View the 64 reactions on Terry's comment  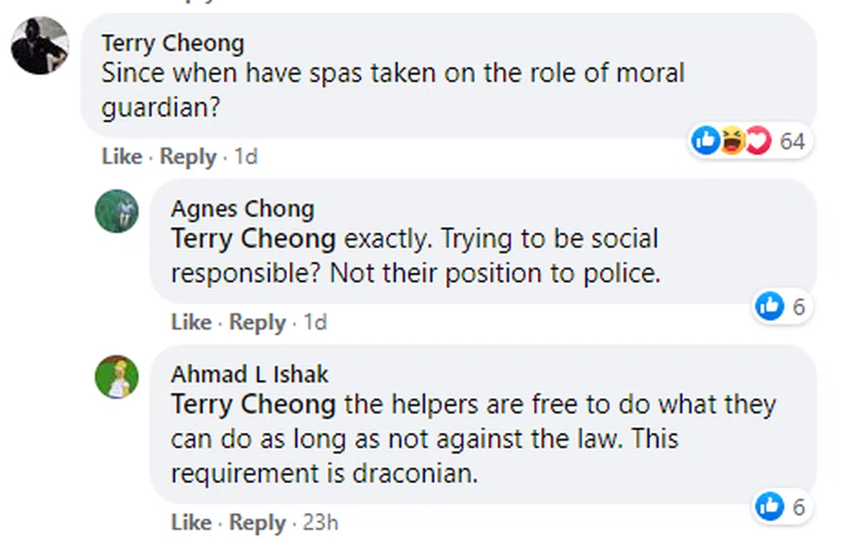(x=792, y=142)
